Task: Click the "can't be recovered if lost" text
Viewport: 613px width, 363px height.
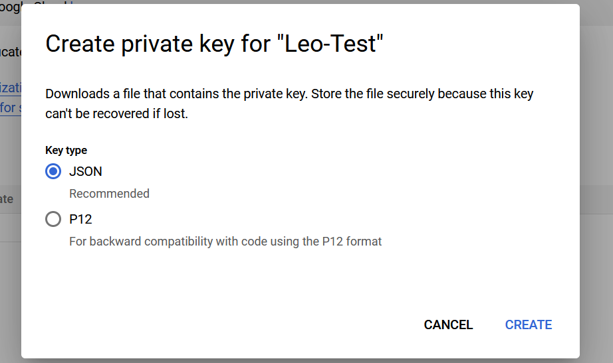Action: click(116, 113)
